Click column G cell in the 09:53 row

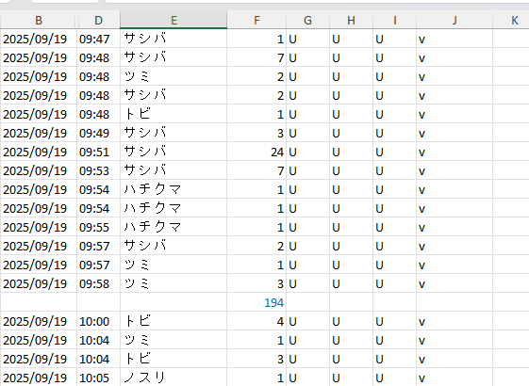click(x=307, y=170)
